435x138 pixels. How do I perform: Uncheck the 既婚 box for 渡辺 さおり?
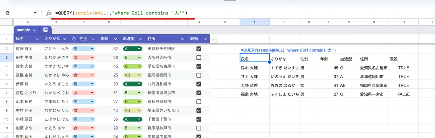[x=199, y=93]
